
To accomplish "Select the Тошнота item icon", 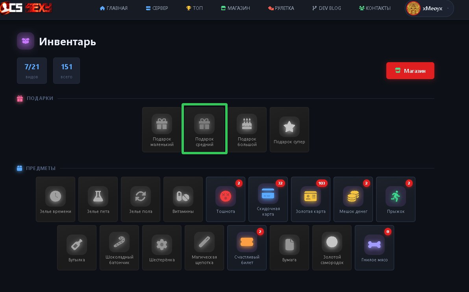I will [226, 196].
